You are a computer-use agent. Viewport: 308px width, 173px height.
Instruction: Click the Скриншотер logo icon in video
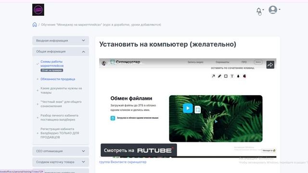point(112,62)
